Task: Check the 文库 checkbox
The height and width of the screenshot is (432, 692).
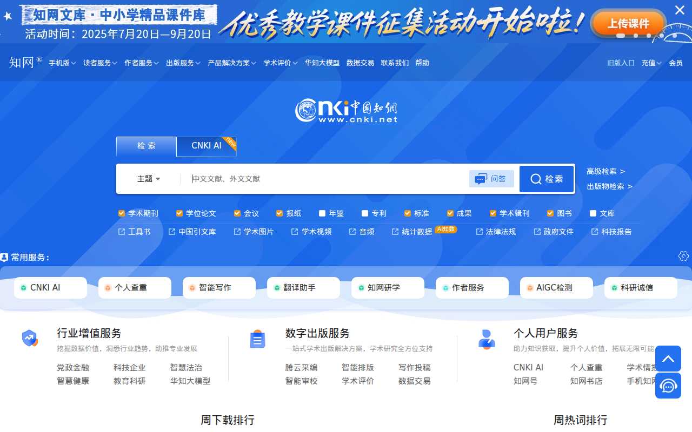Action: 593,213
